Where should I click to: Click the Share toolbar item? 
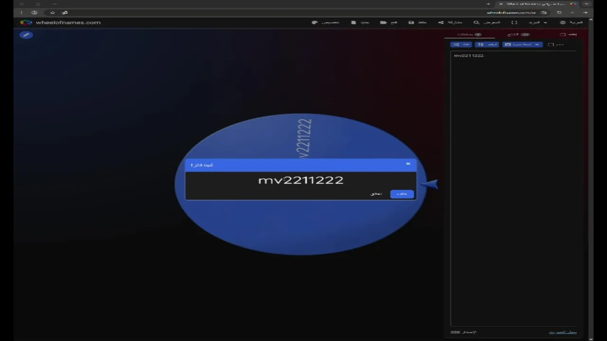click(450, 22)
